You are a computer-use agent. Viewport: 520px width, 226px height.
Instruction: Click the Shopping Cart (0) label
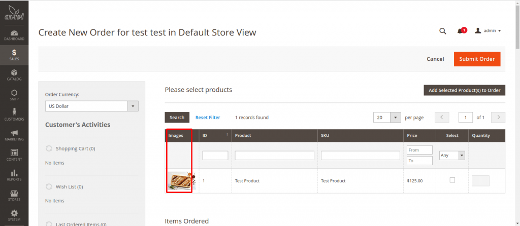coord(75,148)
